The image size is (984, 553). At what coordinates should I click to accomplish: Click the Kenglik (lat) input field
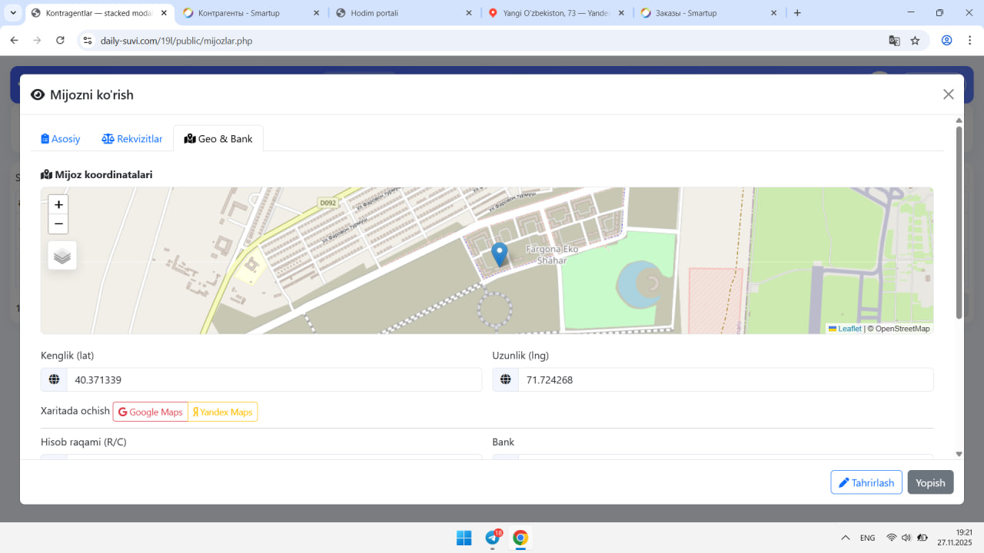coord(274,380)
